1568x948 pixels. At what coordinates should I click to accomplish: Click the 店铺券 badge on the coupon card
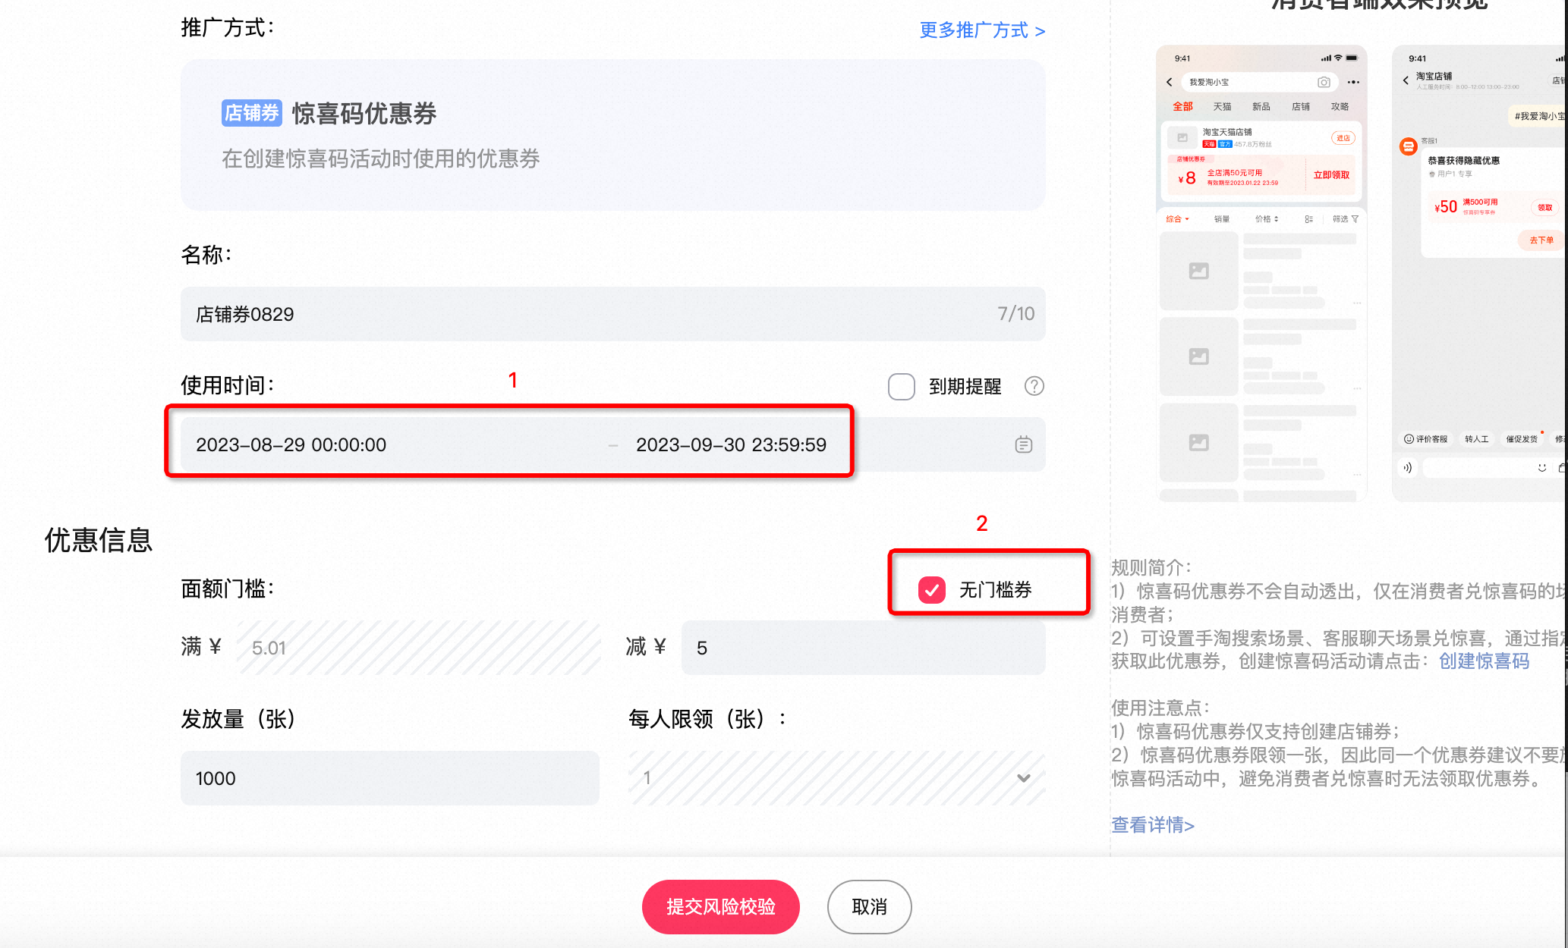click(x=251, y=113)
